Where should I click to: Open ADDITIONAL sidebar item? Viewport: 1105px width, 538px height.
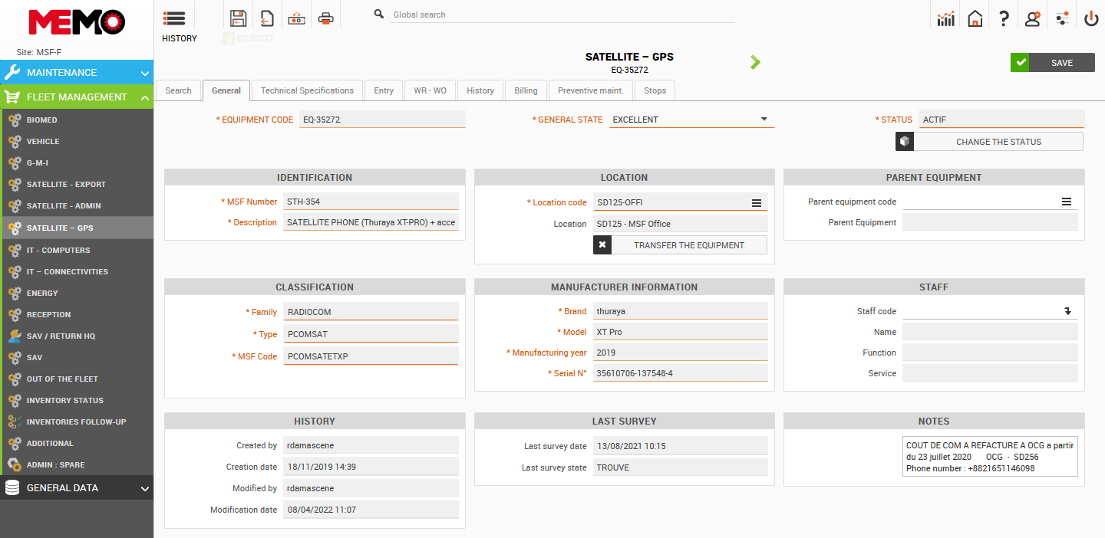[77, 443]
